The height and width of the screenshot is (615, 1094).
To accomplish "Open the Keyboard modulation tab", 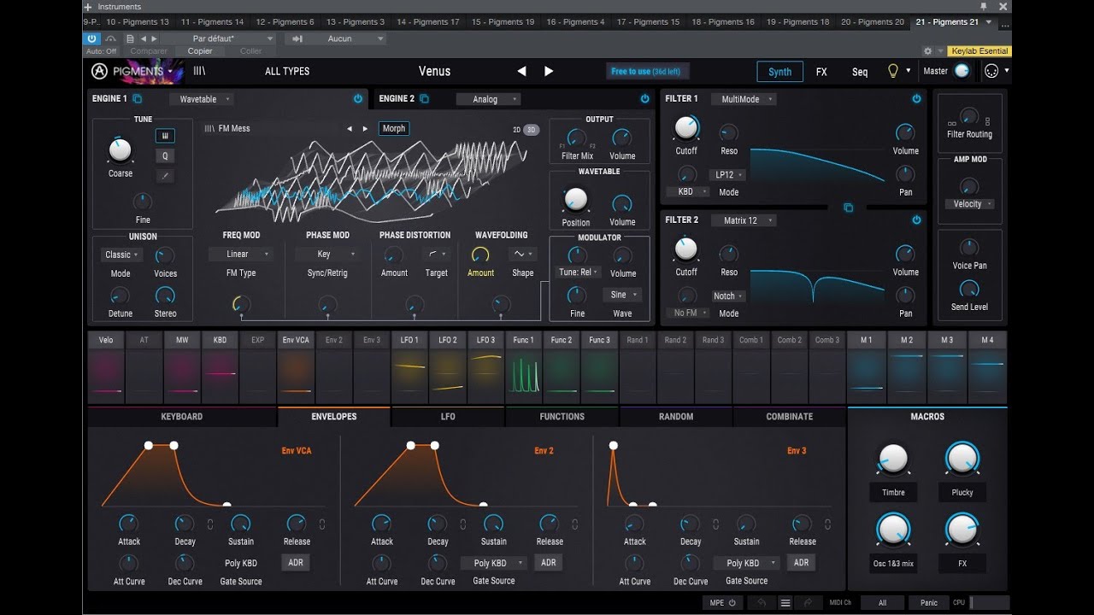I will (182, 417).
